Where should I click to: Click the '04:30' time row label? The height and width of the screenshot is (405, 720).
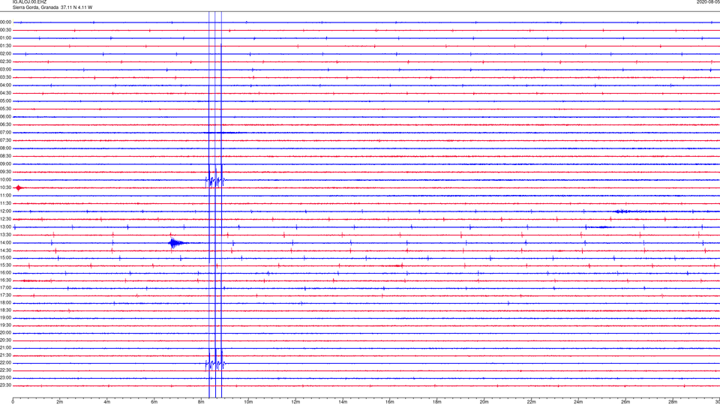tap(6, 93)
